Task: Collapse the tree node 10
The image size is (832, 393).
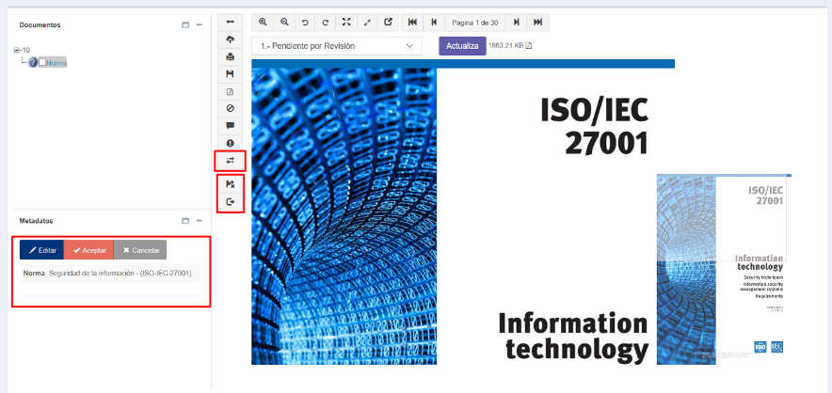Action: coord(17,51)
